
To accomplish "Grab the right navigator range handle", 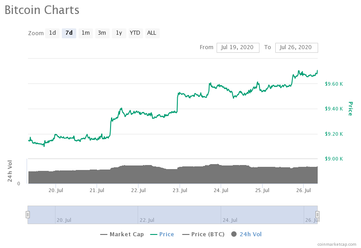I will [317, 215].
